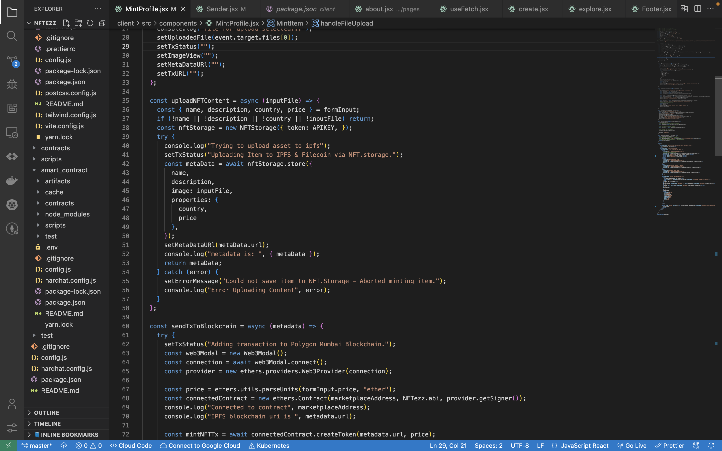Open the Docker panel icon
Screen dimensions: 722x451
12,180
